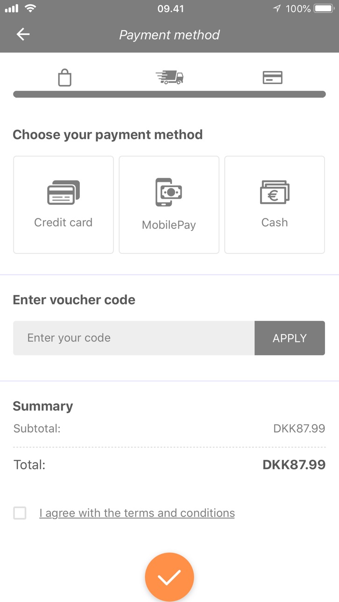Tap the shopping bag step icon

(64, 77)
